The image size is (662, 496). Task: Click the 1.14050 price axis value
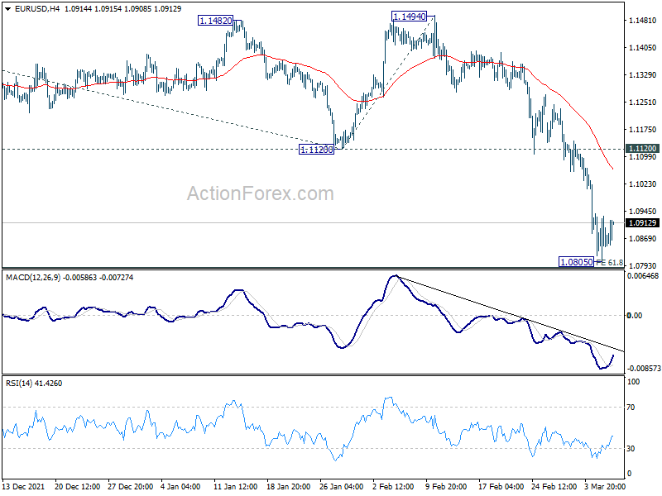pyautogui.click(x=643, y=48)
